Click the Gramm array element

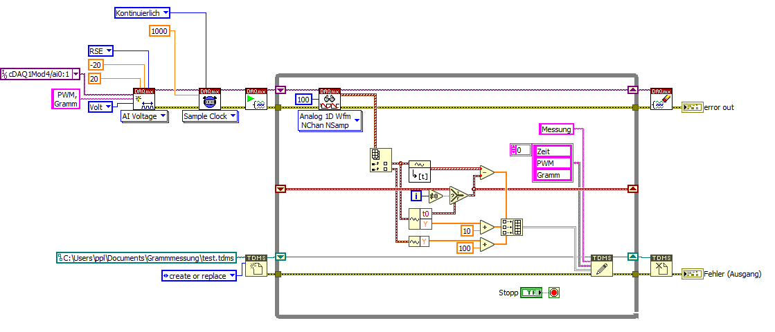coord(553,174)
